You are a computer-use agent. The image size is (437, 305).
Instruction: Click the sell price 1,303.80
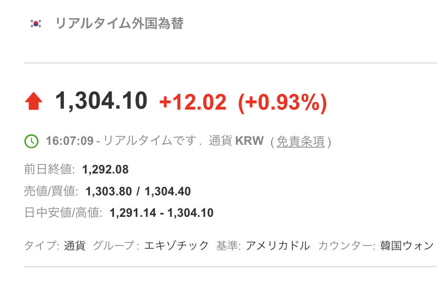(108, 192)
